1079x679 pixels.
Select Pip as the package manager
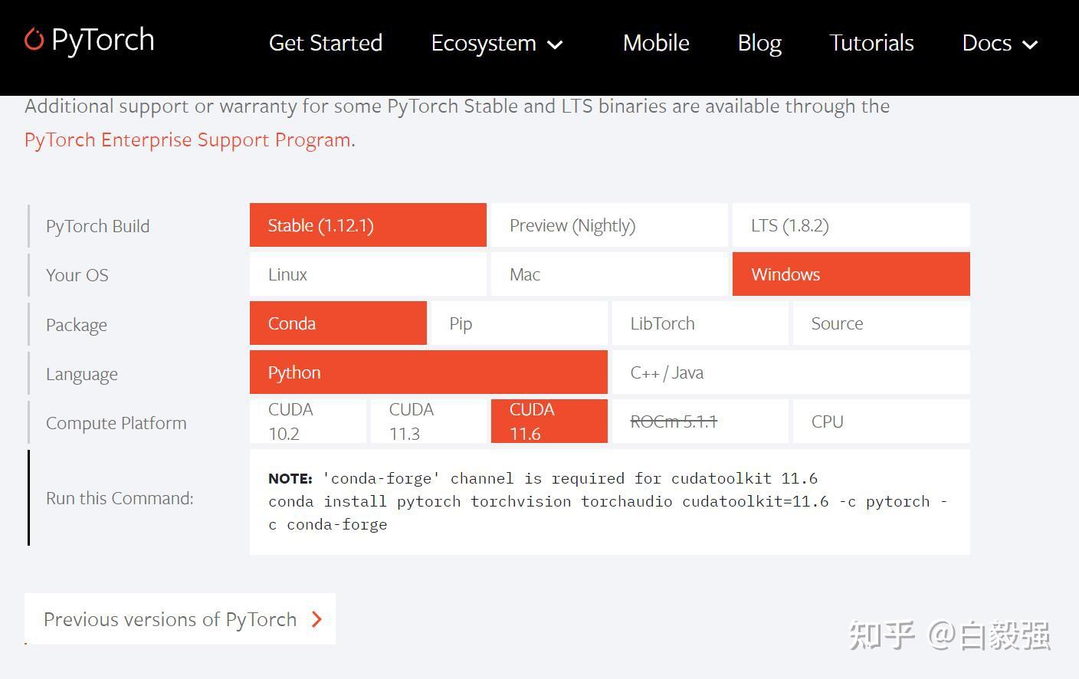(x=519, y=323)
